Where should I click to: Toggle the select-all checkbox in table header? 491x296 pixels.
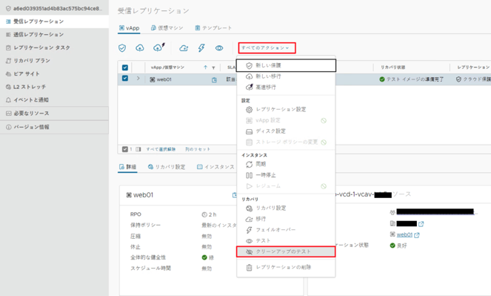[x=125, y=68]
